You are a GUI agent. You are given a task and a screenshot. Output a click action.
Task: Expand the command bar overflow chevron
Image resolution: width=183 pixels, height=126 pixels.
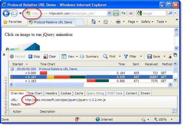177,19
